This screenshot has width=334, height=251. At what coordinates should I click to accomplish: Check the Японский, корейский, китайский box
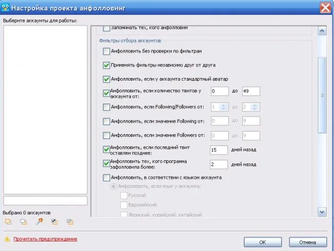(x=124, y=214)
